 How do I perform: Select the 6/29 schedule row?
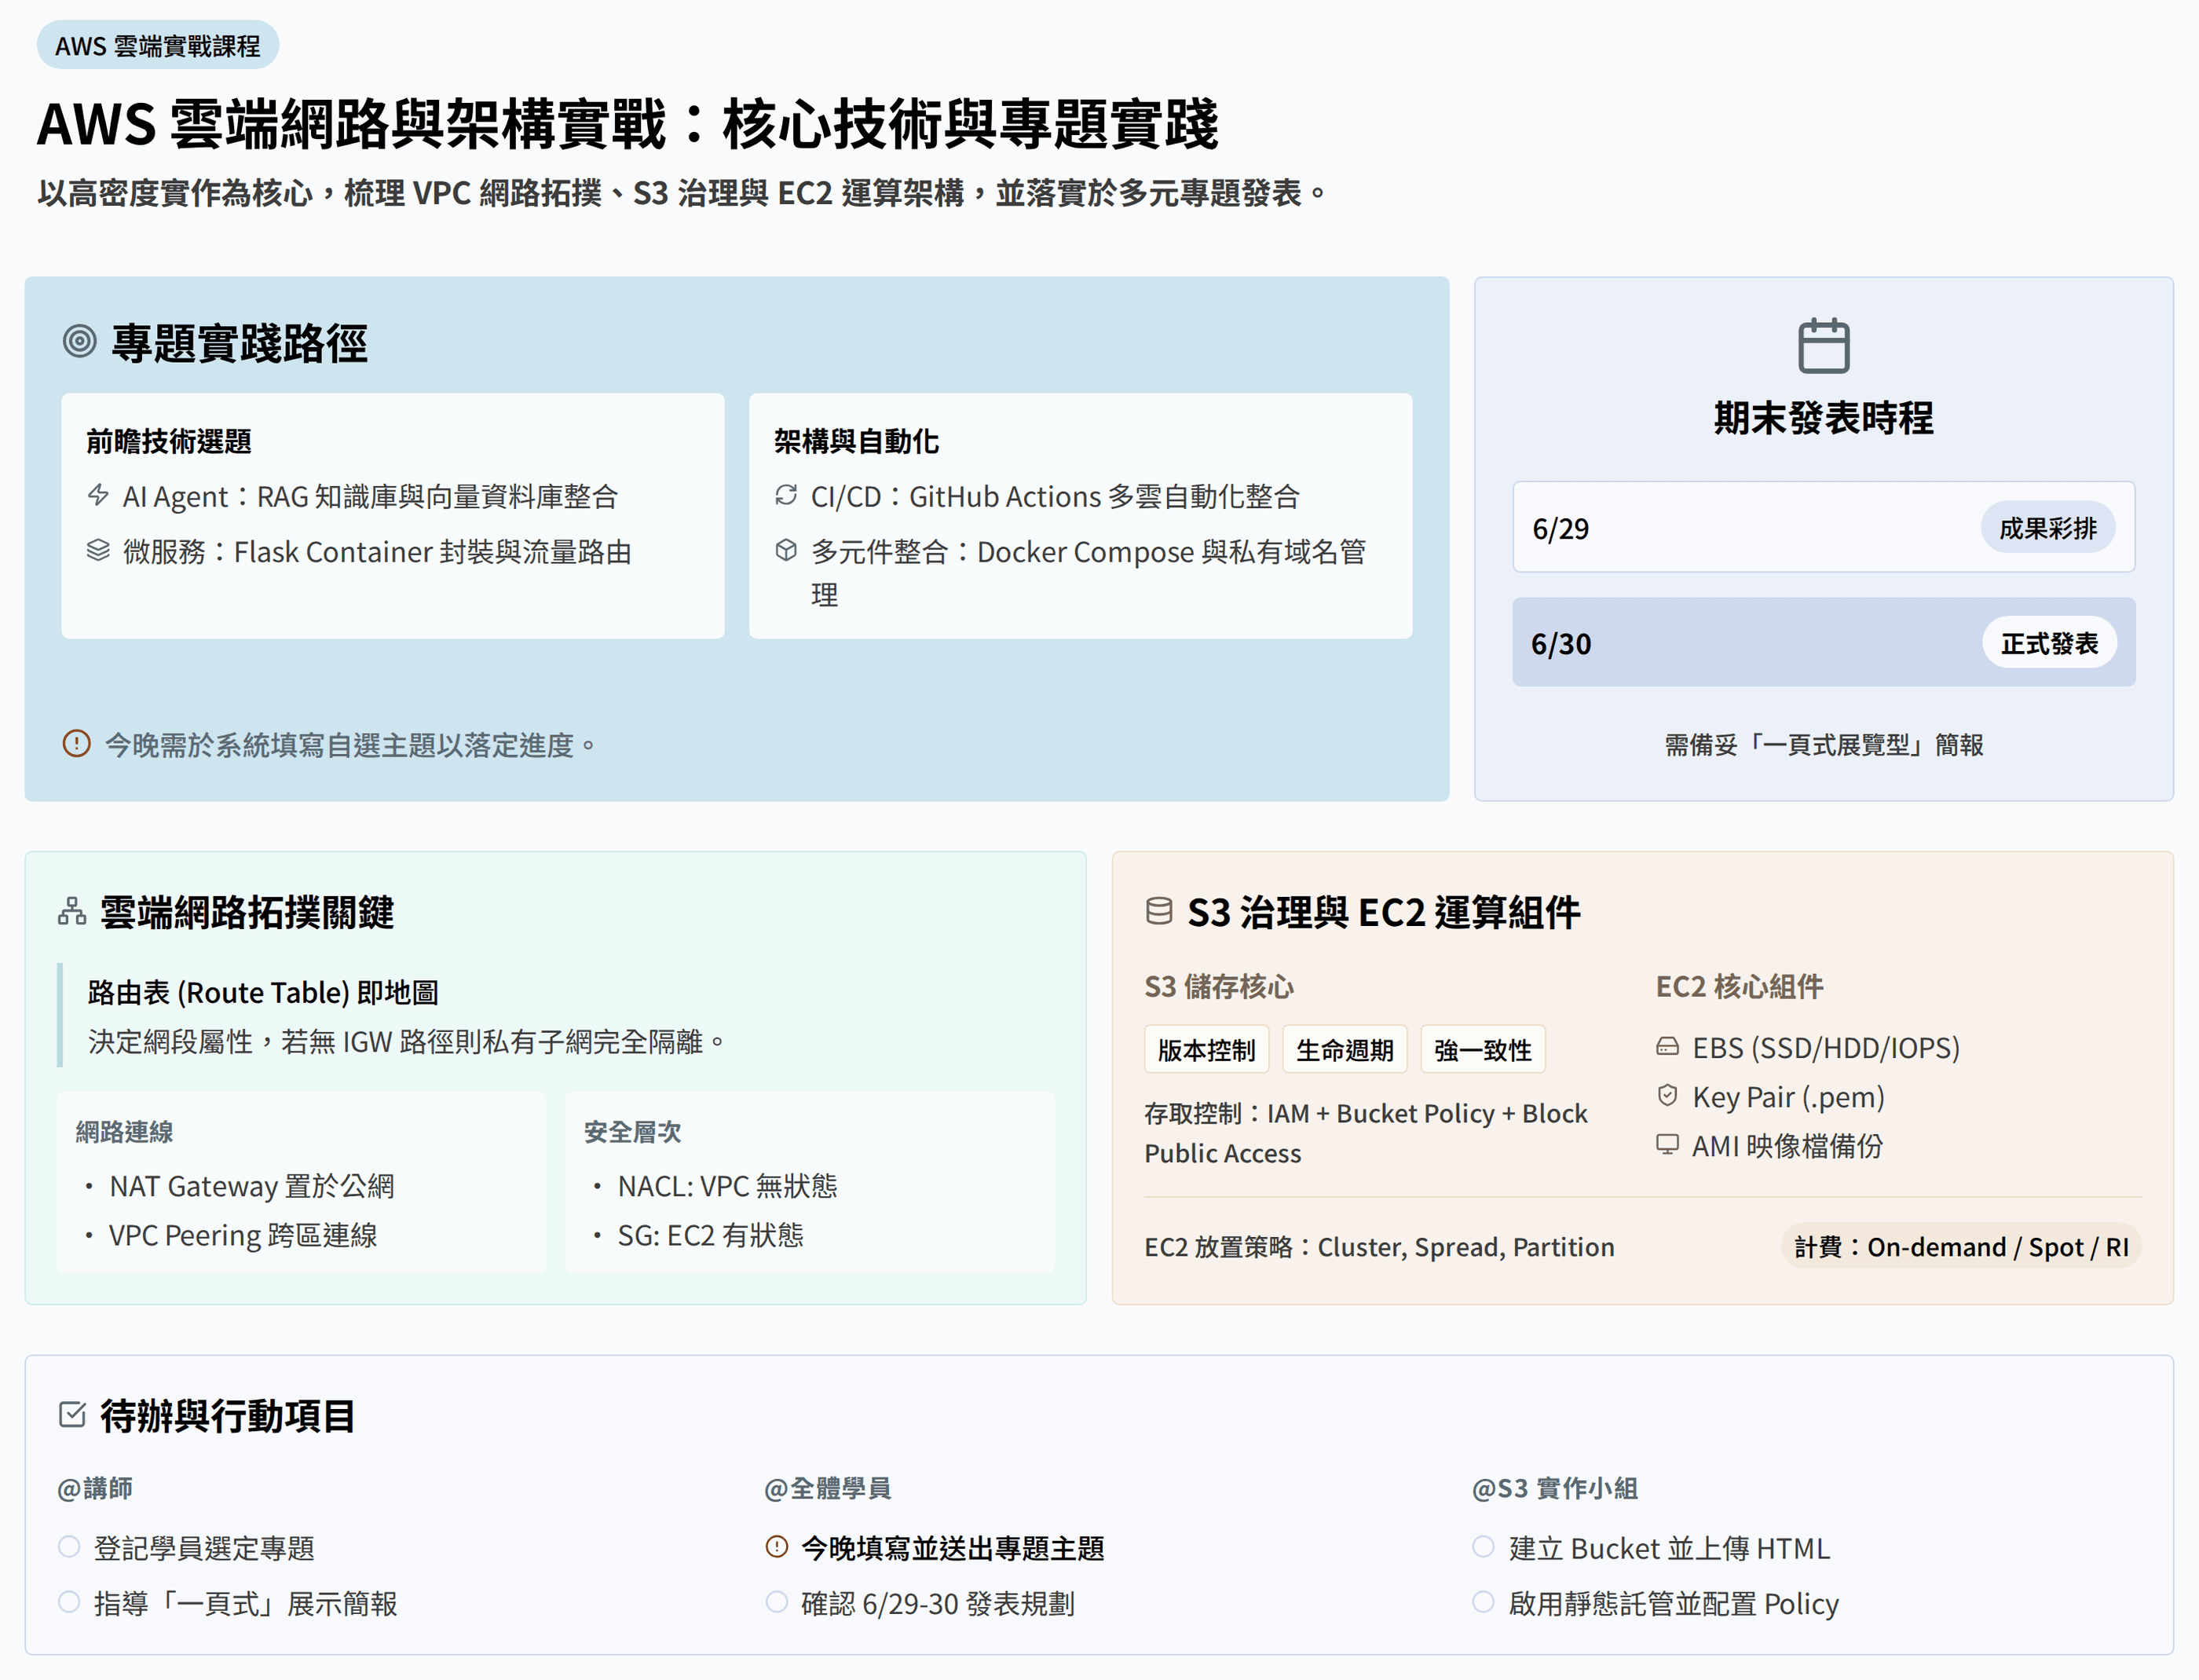tap(1823, 527)
